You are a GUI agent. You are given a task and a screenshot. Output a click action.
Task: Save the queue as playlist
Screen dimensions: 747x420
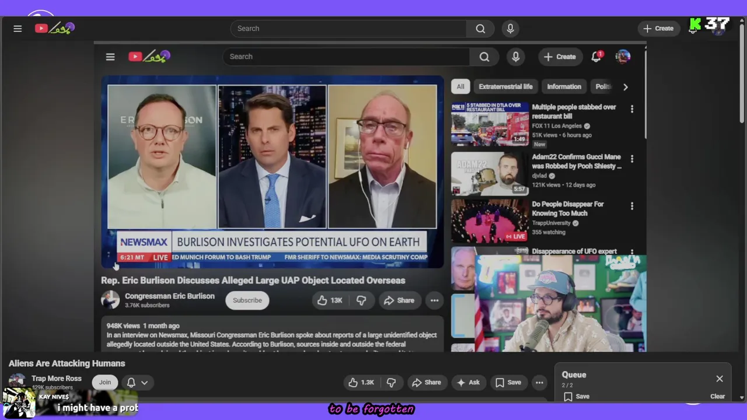click(x=577, y=397)
